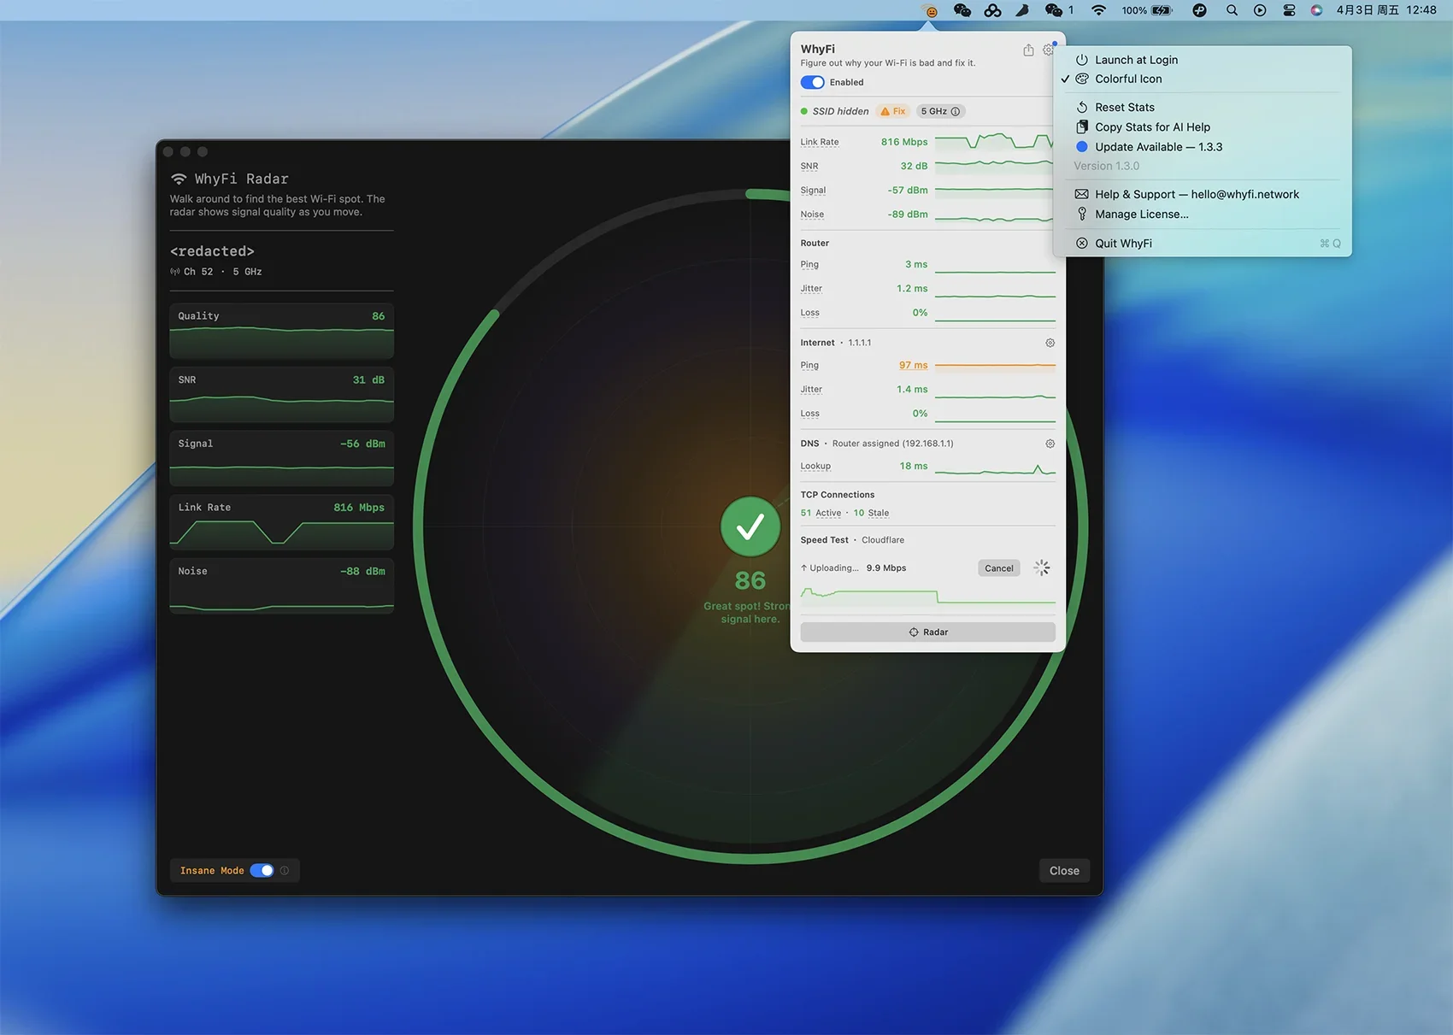This screenshot has height=1035, width=1453.
Task: Click the Internet section gear icon
Action: pyautogui.click(x=1050, y=343)
